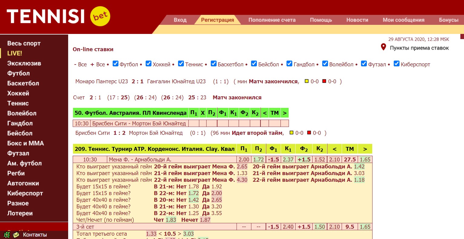Screen dimensions: 464x239
Task: Pick handicap -1.5 odds 2.37
Action: pyautogui.click(x=288, y=160)
